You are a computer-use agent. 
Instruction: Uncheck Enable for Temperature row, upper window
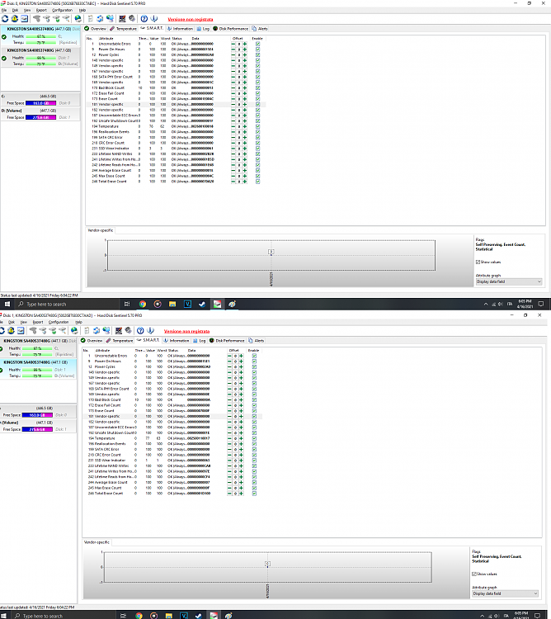(257, 127)
